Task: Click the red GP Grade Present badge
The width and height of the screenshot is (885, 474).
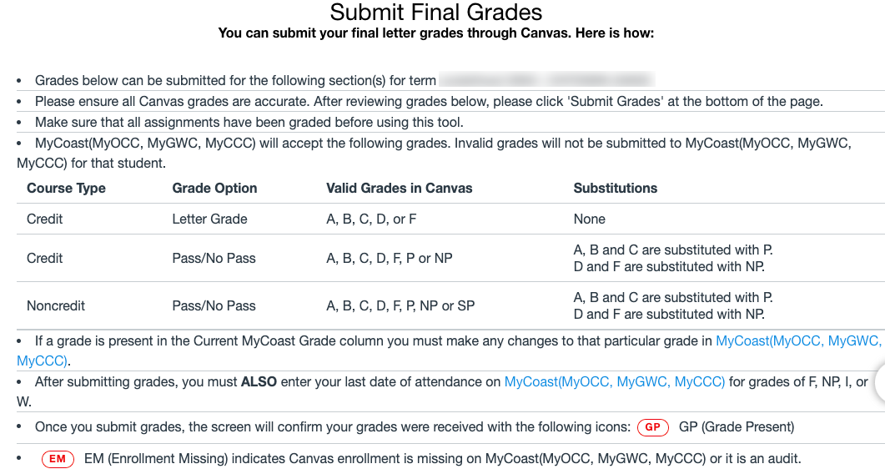Action: coord(652,427)
